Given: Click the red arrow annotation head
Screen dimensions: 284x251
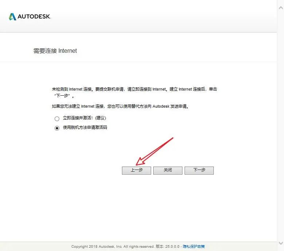Looking at the screenshot, I should [140, 161].
